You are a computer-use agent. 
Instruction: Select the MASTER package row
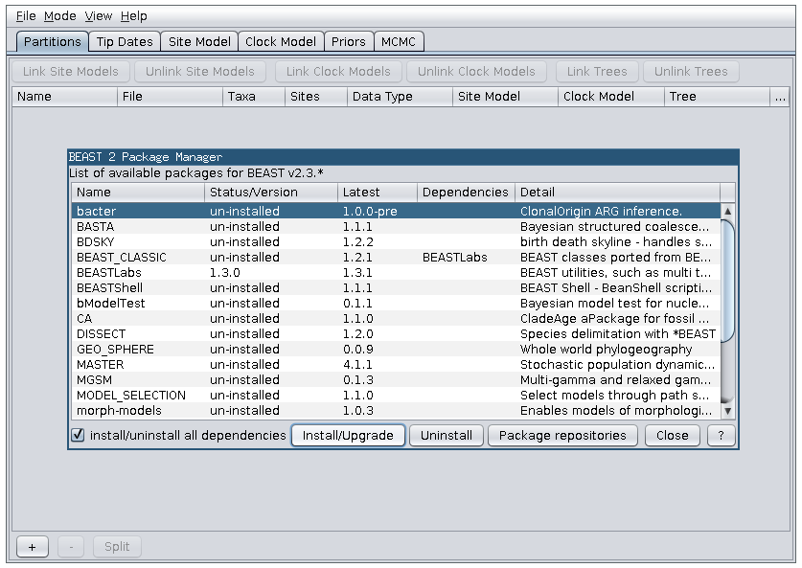pos(396,365)
